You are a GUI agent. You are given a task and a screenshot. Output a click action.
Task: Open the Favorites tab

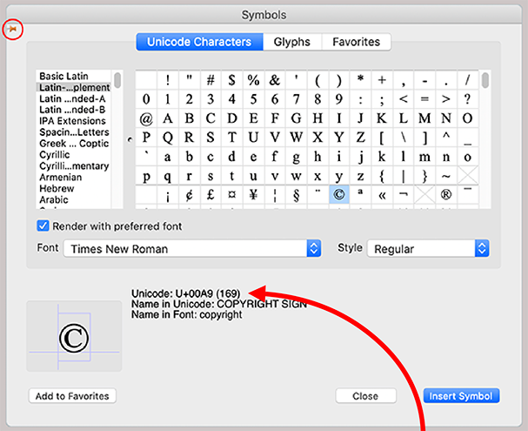(356, 42)
